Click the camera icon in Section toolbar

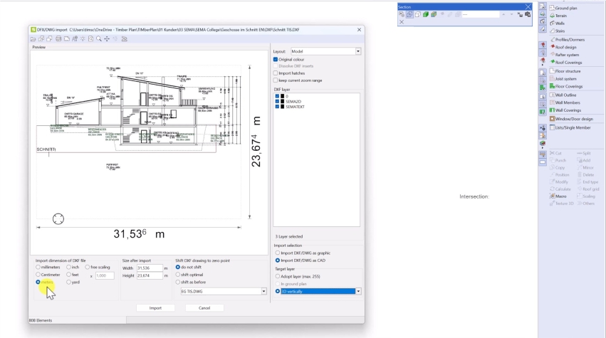pos(528,14)
